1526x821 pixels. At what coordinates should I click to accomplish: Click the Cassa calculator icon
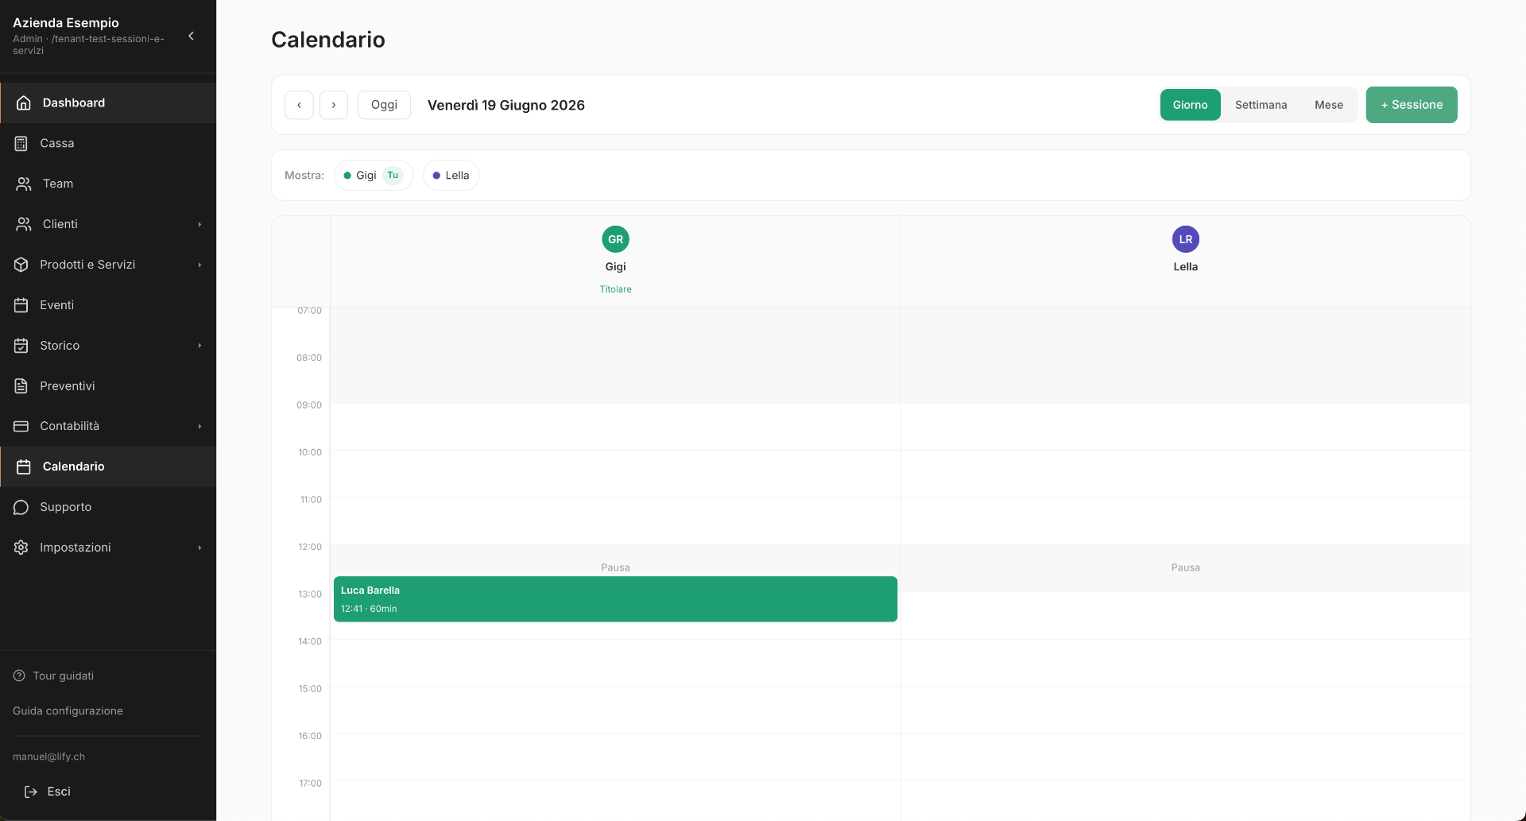pos(21,143)
